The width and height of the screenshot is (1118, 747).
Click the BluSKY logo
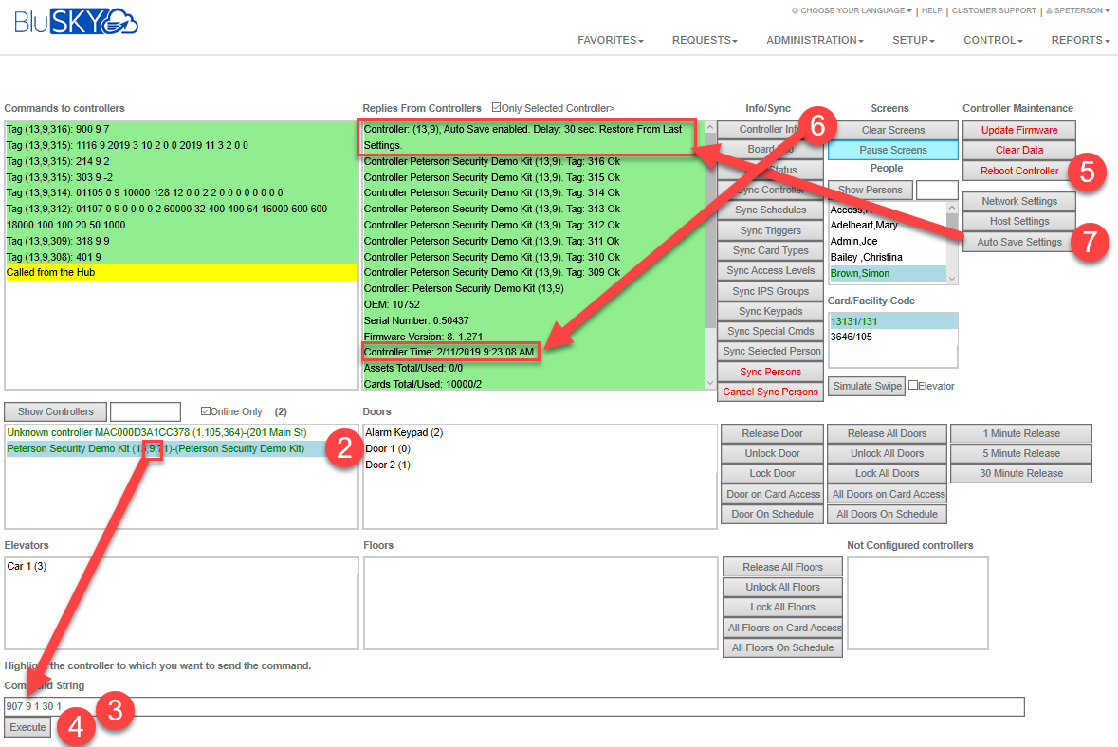pos(77,22)
